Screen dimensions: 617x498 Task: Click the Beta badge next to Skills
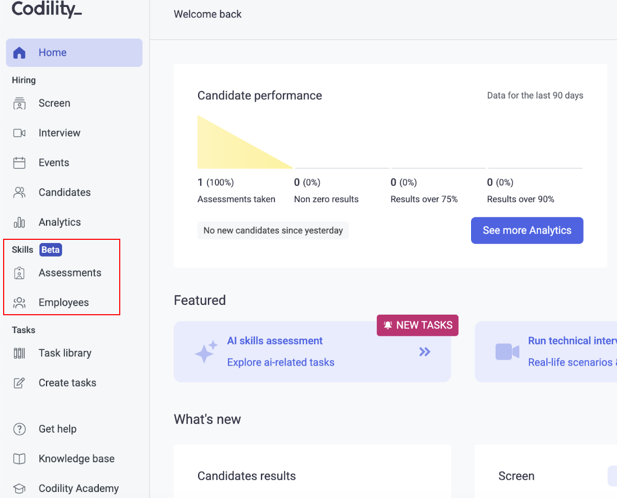pyautogui.click(x=51, y=250)
